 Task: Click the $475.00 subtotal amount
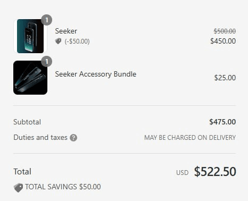222,122
